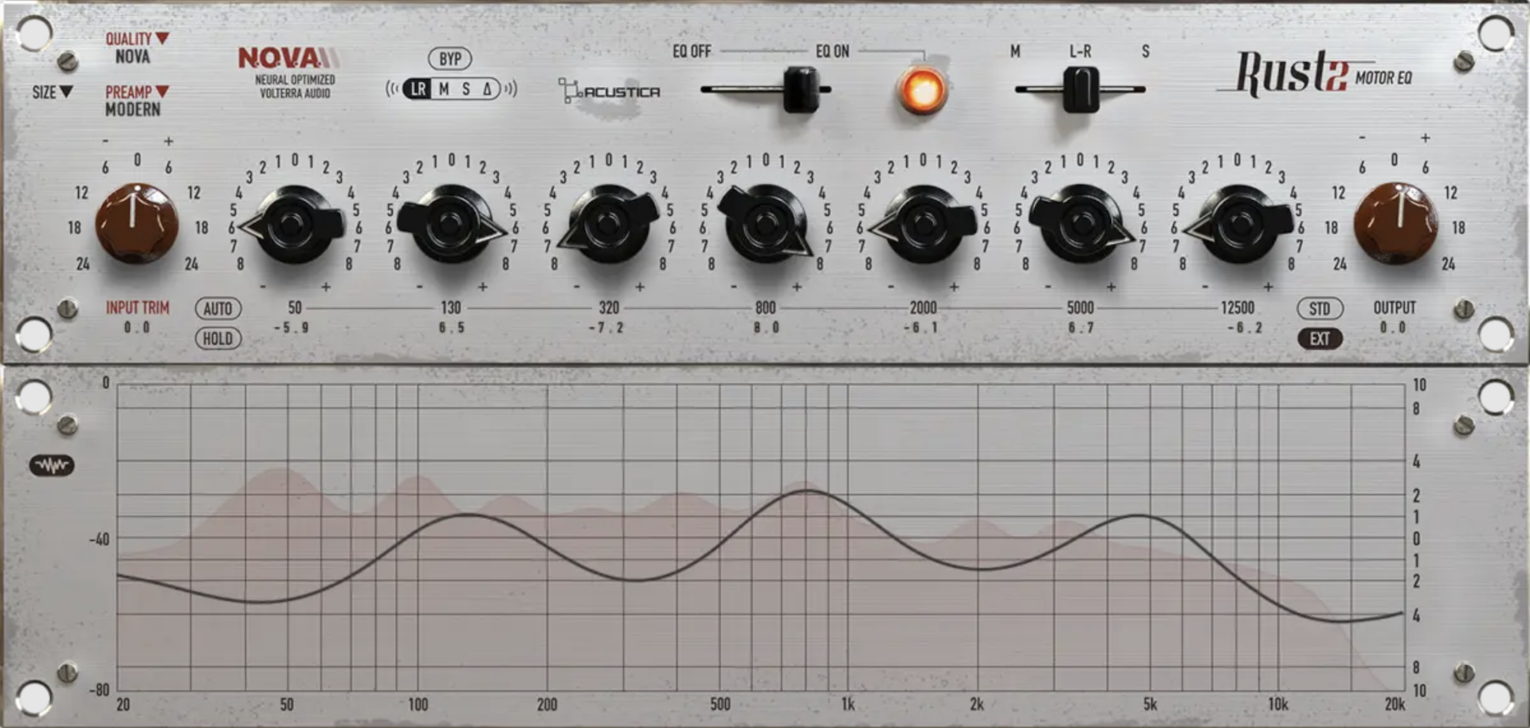Image resolution: width=1530 pixels, height=728 pixels.
Task: Click the NOVA logo
Action: click(290, 58)
